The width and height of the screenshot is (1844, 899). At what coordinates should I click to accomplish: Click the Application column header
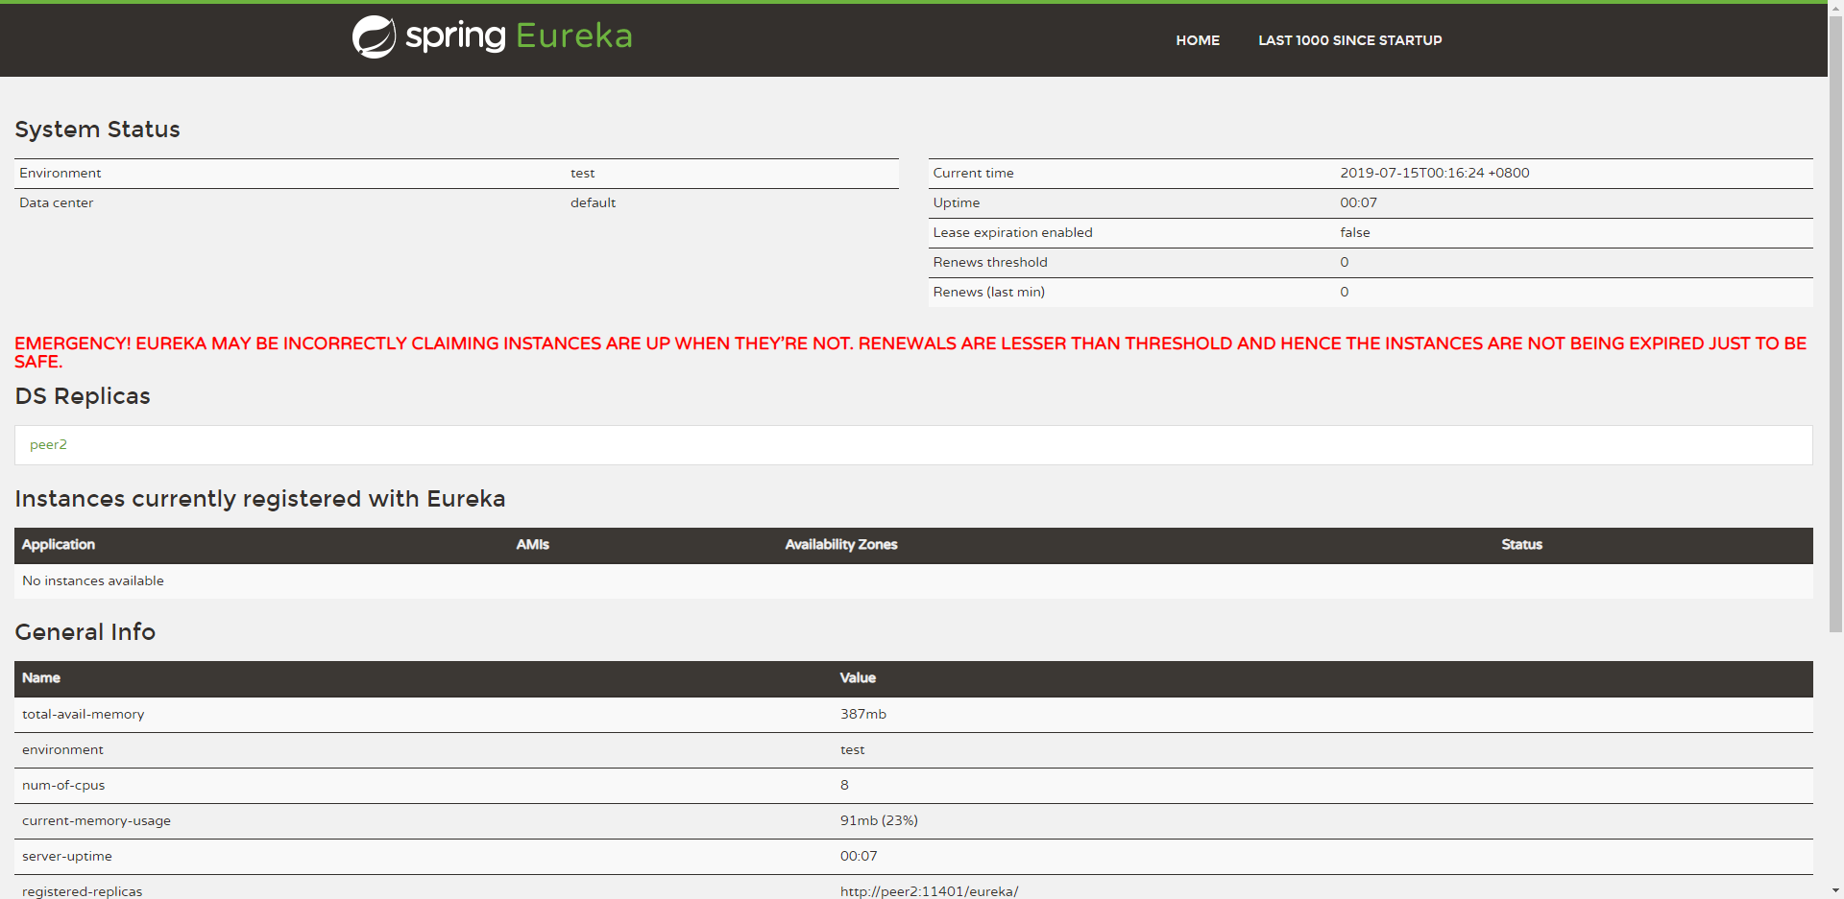59,544
